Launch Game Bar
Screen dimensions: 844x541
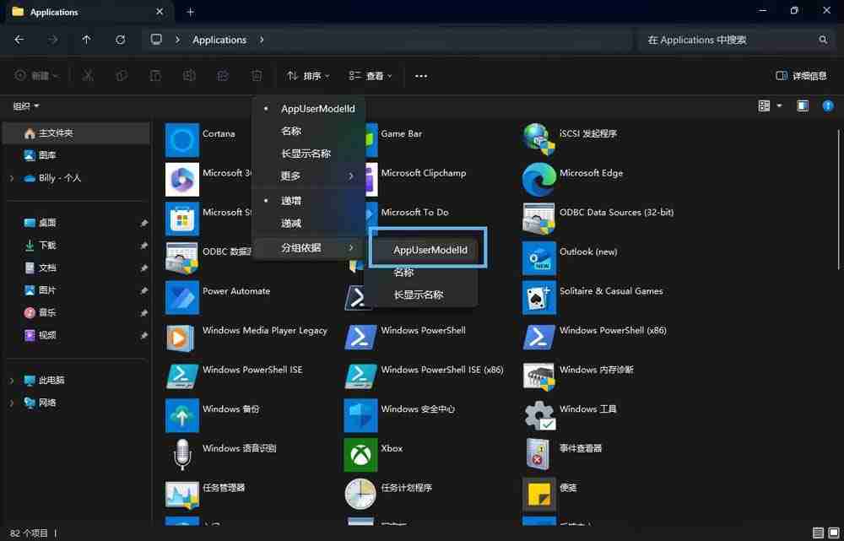(401, 133)
